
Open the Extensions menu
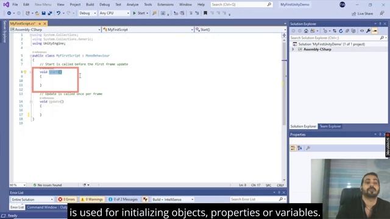pos(165,4)
